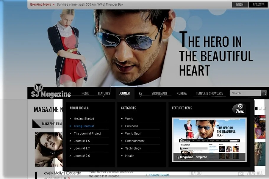
Task: Click the SJ Magazine logo
Action: [51, 91]
